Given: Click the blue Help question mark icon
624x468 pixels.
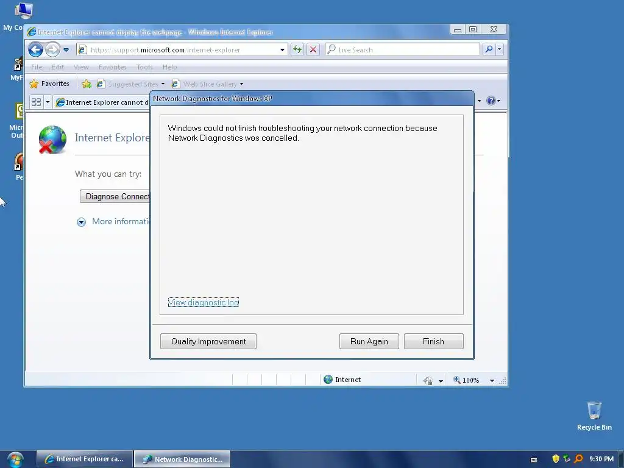Looking at the screenshot, I should point(491,101).
